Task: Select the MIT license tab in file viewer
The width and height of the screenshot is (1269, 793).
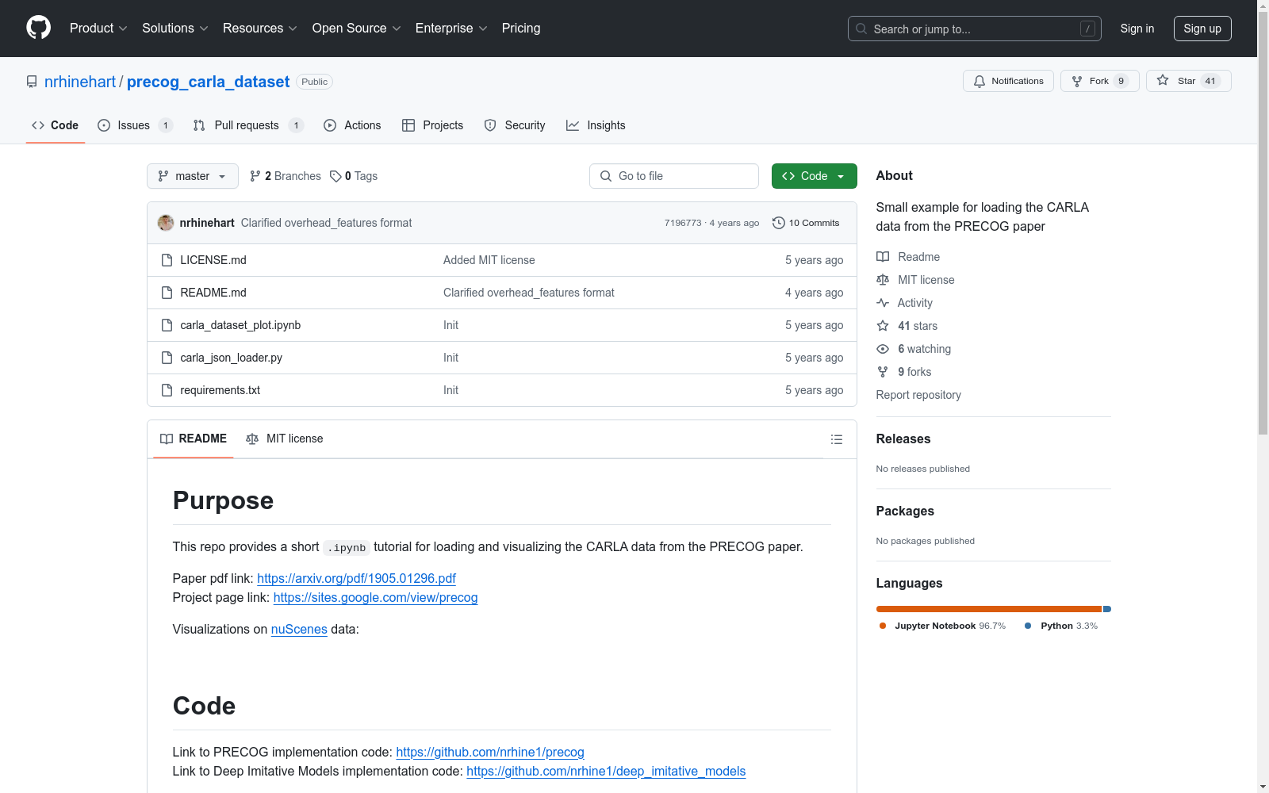Action: 285,439
